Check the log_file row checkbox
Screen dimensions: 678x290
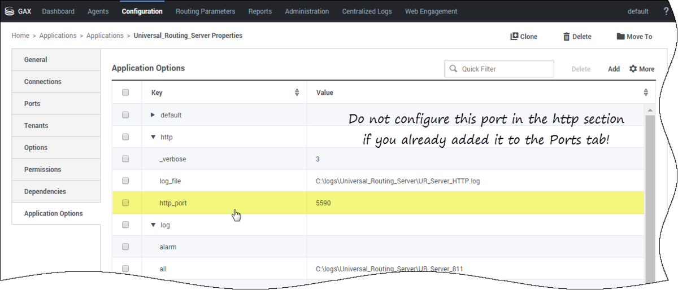[x=125, y=181]
